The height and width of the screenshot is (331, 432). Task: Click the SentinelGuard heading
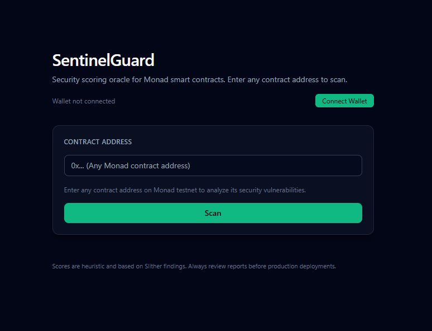point(103,60)
